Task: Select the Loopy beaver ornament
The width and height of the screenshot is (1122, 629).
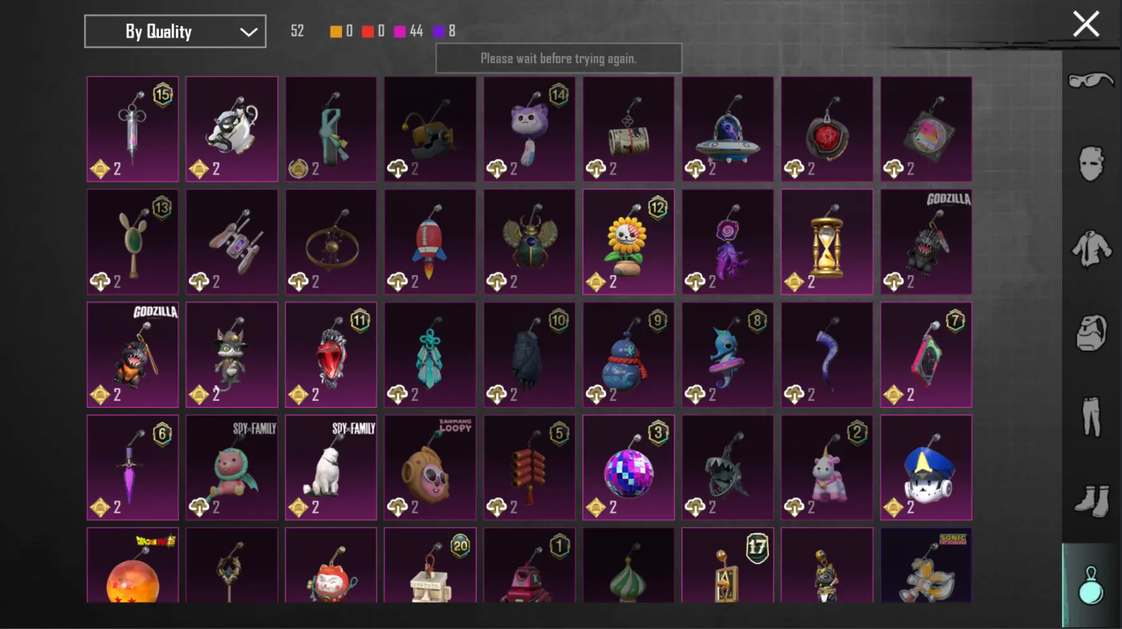Action: [430, 468]
